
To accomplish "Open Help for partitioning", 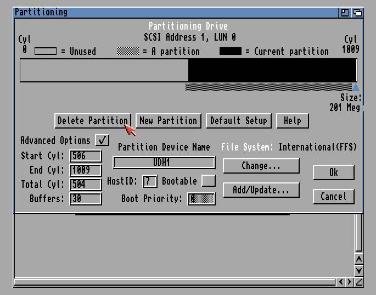I will tap(292, 121).
